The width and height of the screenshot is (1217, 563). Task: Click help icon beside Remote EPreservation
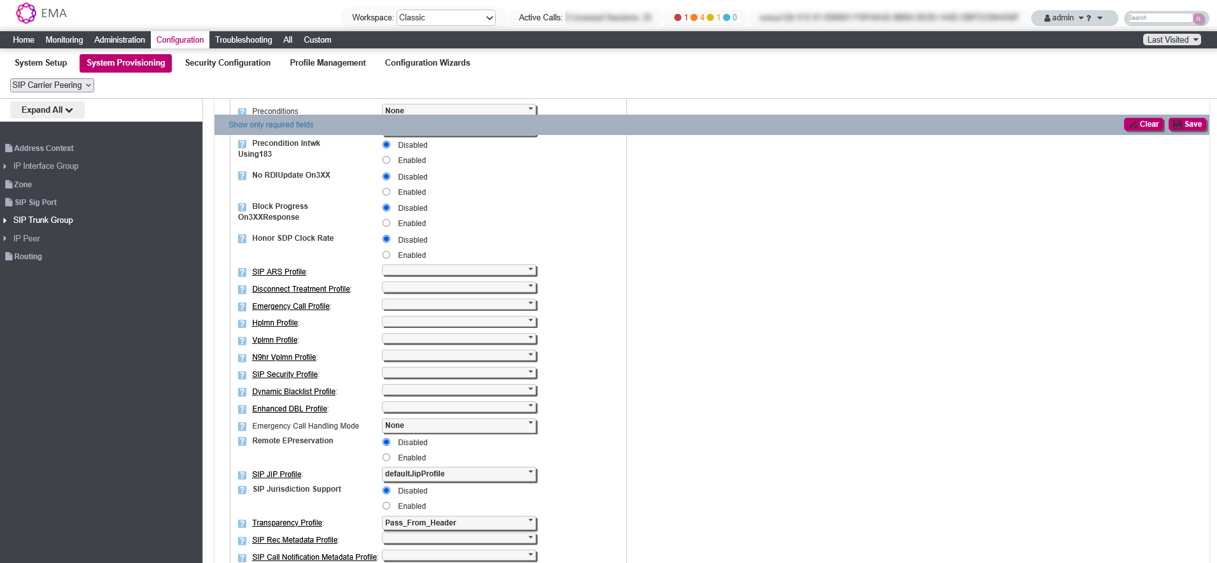point(242,441)
